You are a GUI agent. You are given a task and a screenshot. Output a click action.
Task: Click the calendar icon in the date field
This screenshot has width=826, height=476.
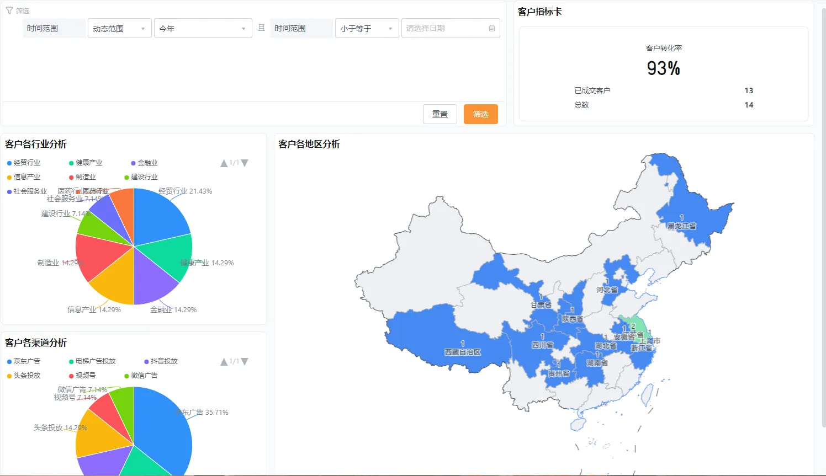coord(491,28)
